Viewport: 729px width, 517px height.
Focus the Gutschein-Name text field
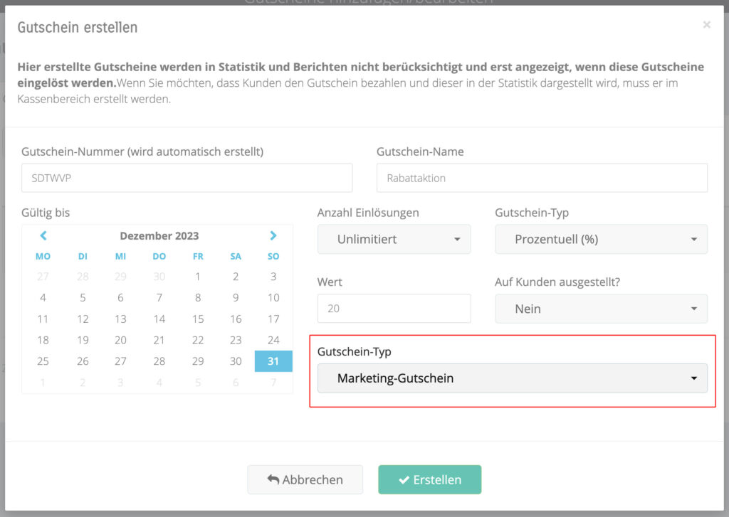541,178
